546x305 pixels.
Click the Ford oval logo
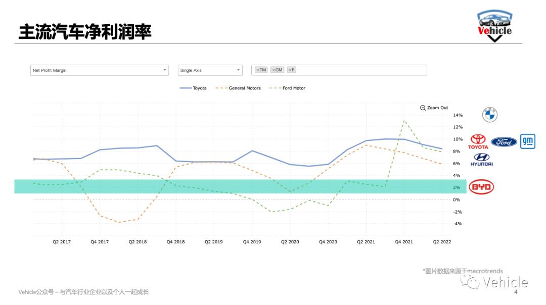tap(504, 141)
